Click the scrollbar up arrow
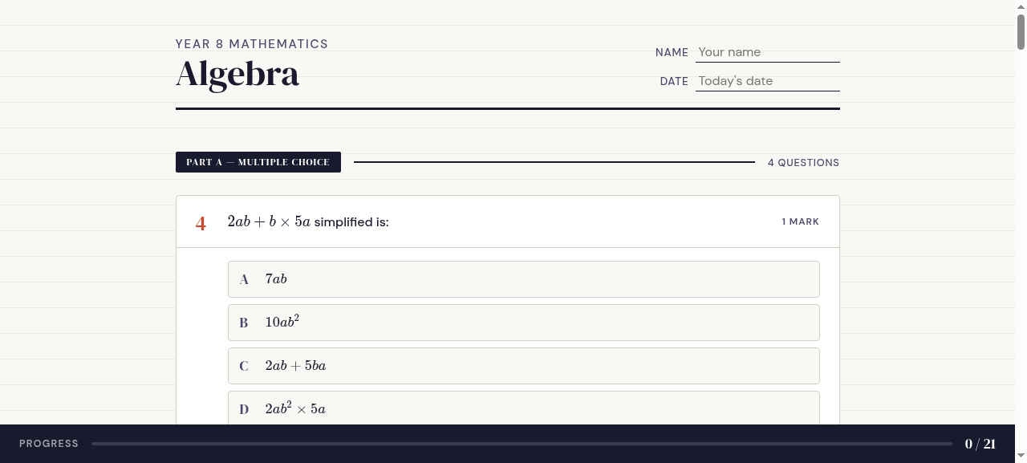 1021,6
